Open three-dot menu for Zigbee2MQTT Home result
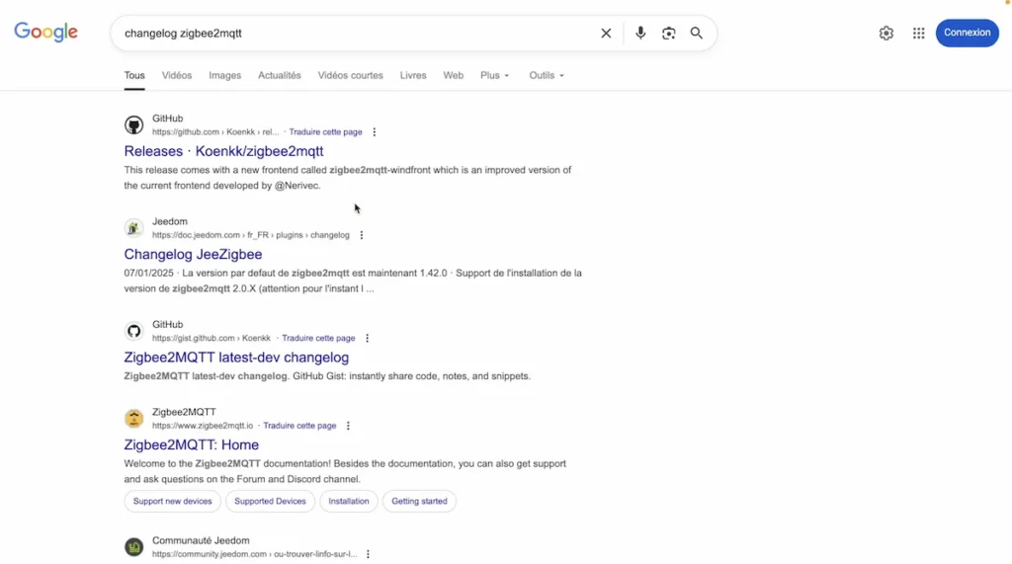The height and width of the screenshot is (564, 1012). point(348,426)
